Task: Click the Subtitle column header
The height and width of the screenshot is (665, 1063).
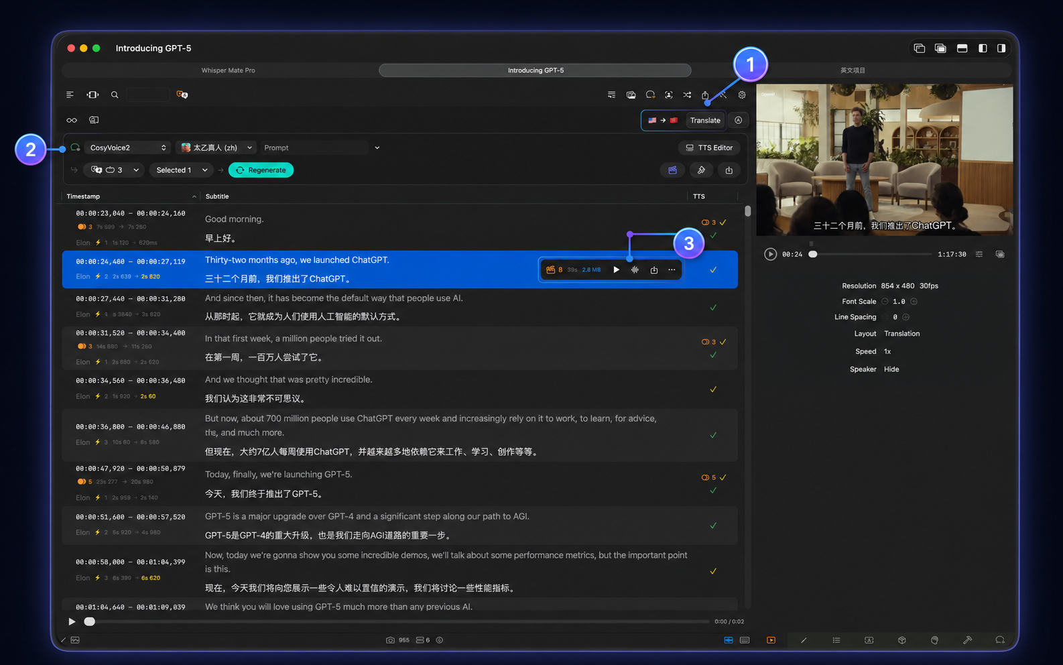Action: (217, 196)
